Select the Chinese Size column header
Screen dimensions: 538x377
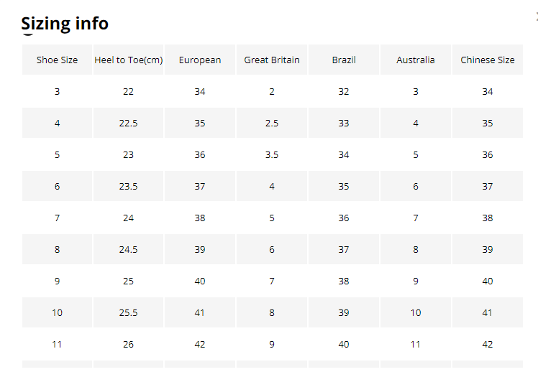(x=488, y=60)
